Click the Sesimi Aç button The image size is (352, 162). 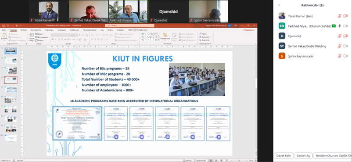pos(303,156)
